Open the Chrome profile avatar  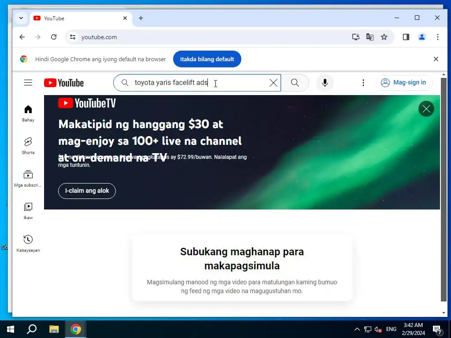click(422, 37)
